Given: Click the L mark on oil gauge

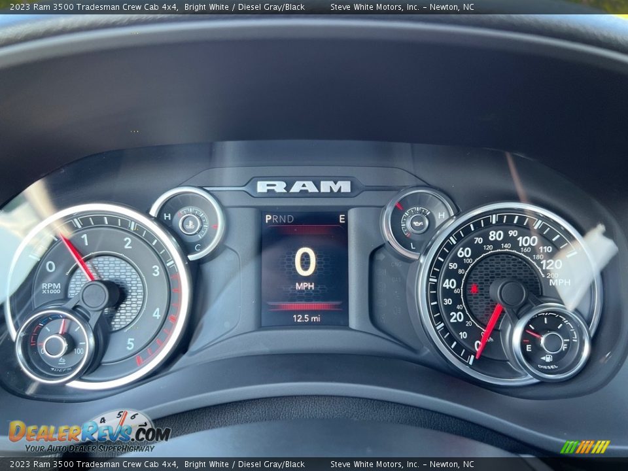Looking at the screenshot, I should (413, 246).
